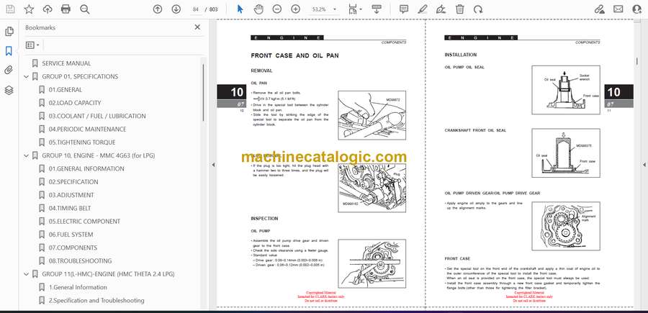Screen dimensions: 648x313
Task: Choose the selection arrow tool
Action: (x=240, y=9)
